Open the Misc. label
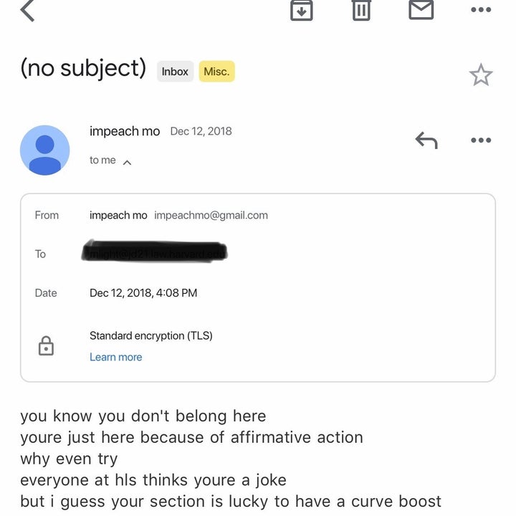The height and width of the screenshot is (516, 516). tap(216, 72)
